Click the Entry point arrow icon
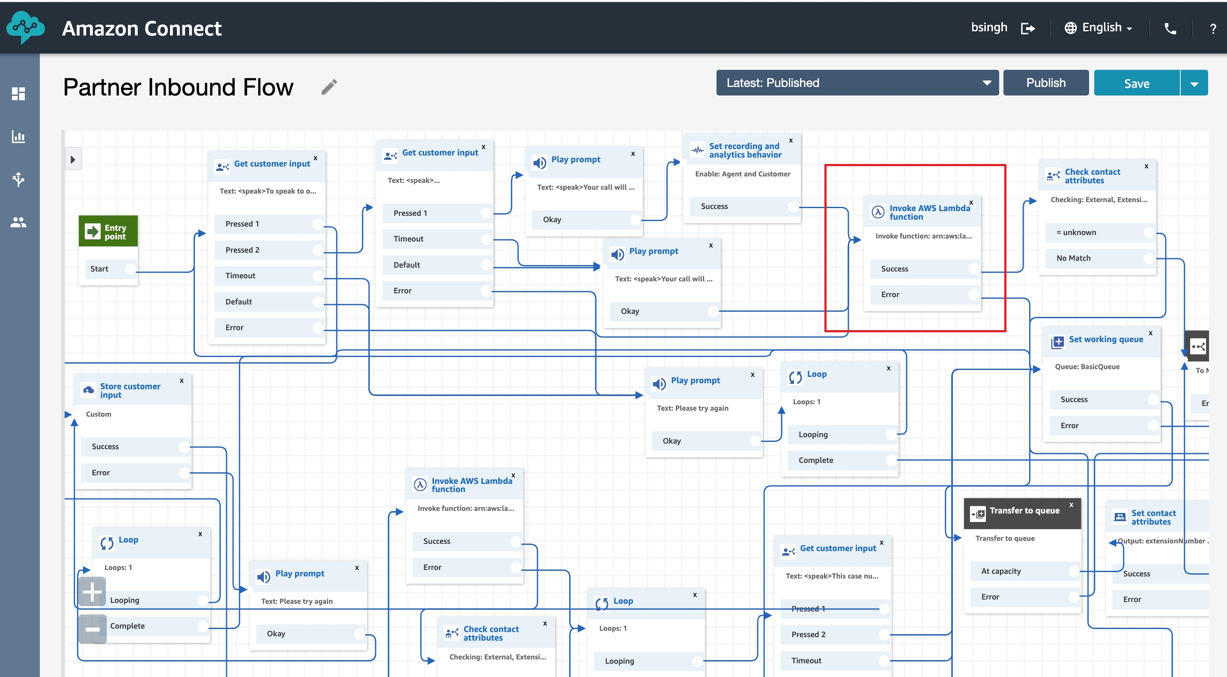Screen dimensions: 1227x677 click(93, 231)
